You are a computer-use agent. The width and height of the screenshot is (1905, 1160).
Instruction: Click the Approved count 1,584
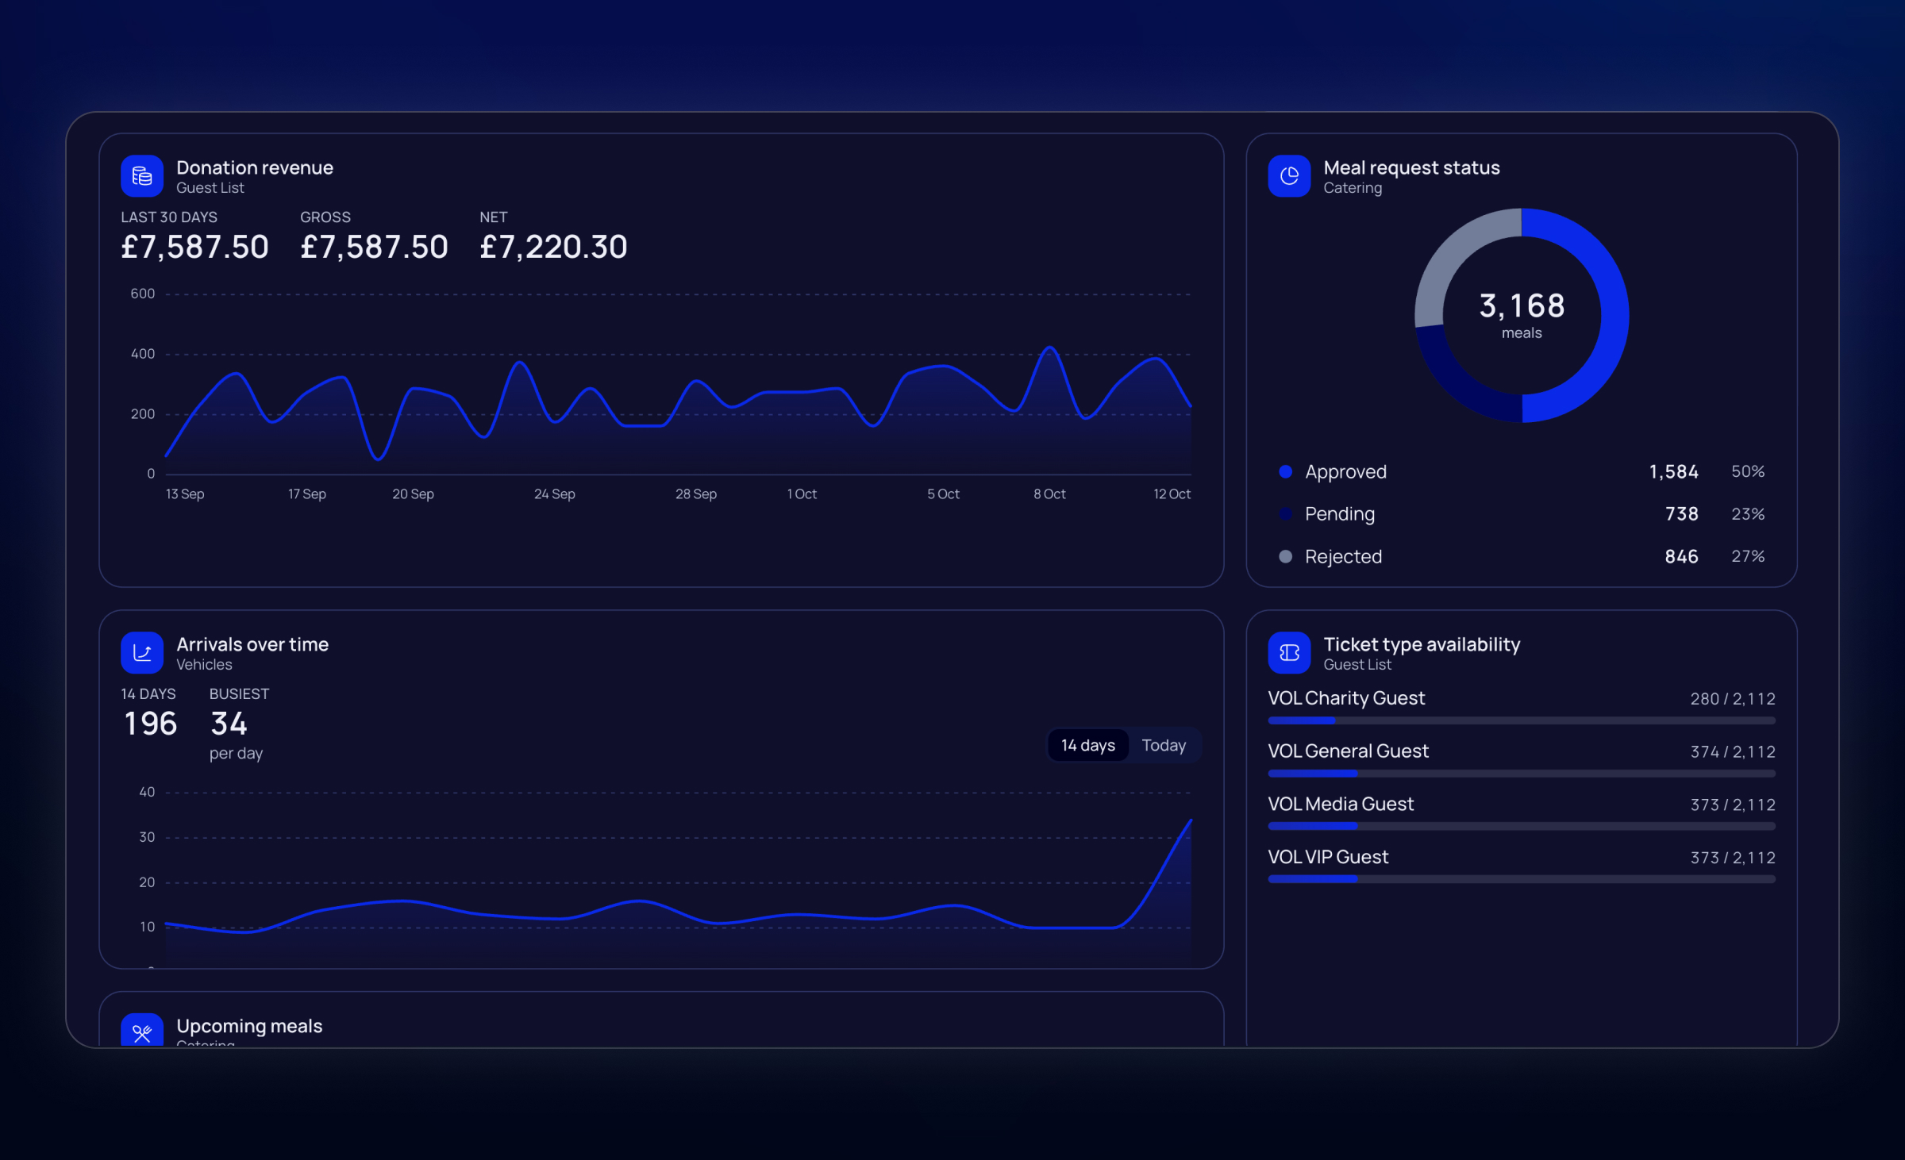click(x=1673, y=472)
